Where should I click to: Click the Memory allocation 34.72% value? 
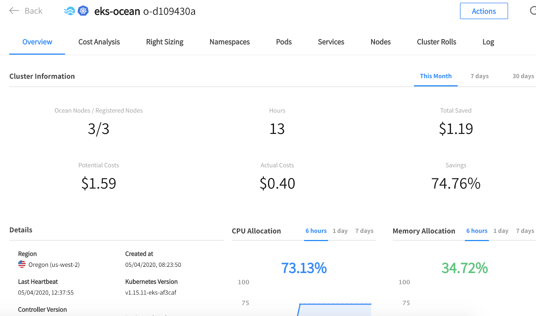click(x=465, y=268)
